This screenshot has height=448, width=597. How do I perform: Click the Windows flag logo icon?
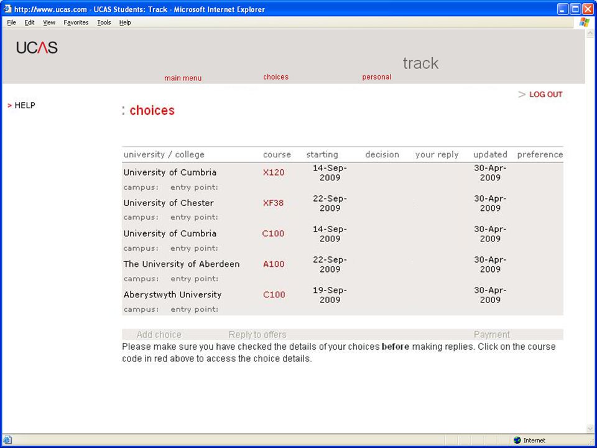coord(584,22)
